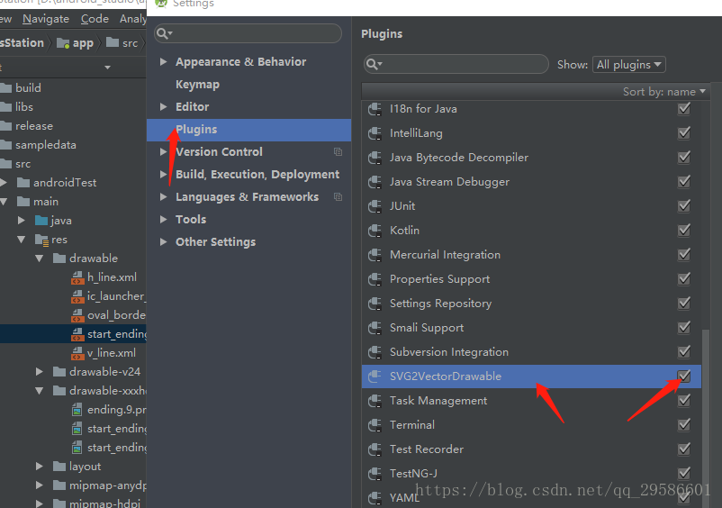Click the app module icon in the breadcrumb
This screenshot has width=722, height=508.
[63, 43]
